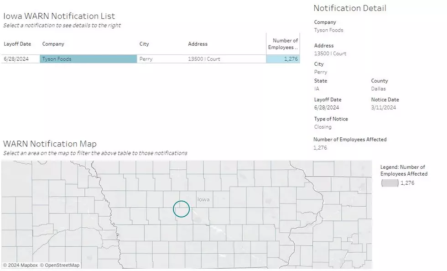Click the 6/28/2024 value in Notification Detail

tap(327, 108)
